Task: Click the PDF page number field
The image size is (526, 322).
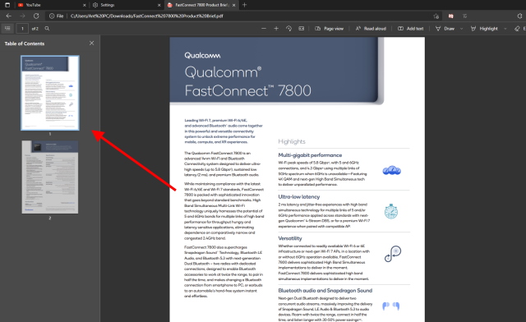Action: 22,29
